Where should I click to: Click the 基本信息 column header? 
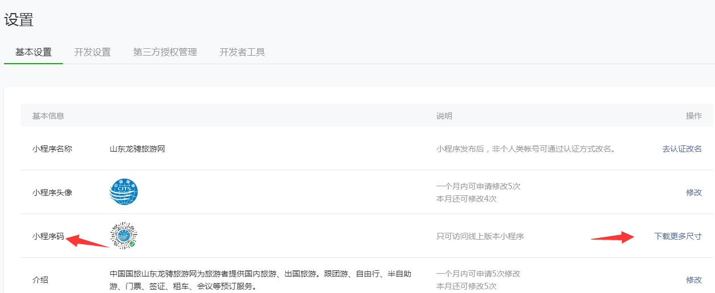tap(48, 116)
